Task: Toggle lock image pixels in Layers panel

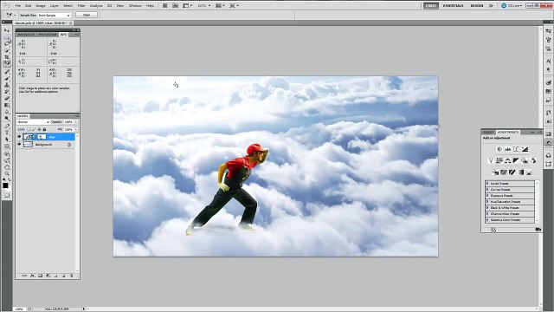Action: coord(34,129)
